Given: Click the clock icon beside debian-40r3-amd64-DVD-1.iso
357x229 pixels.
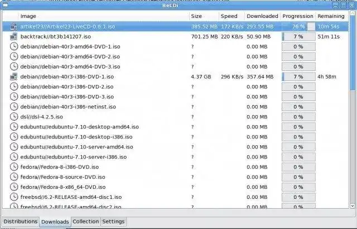Looking at the screenshot, I should coord(14,46).
